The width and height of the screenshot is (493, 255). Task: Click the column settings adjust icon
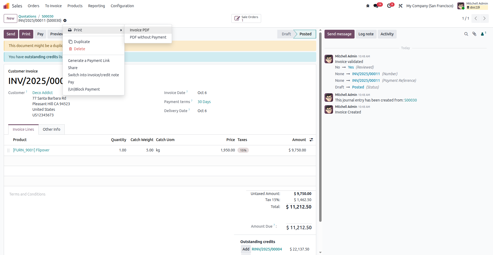coord(311,140)
